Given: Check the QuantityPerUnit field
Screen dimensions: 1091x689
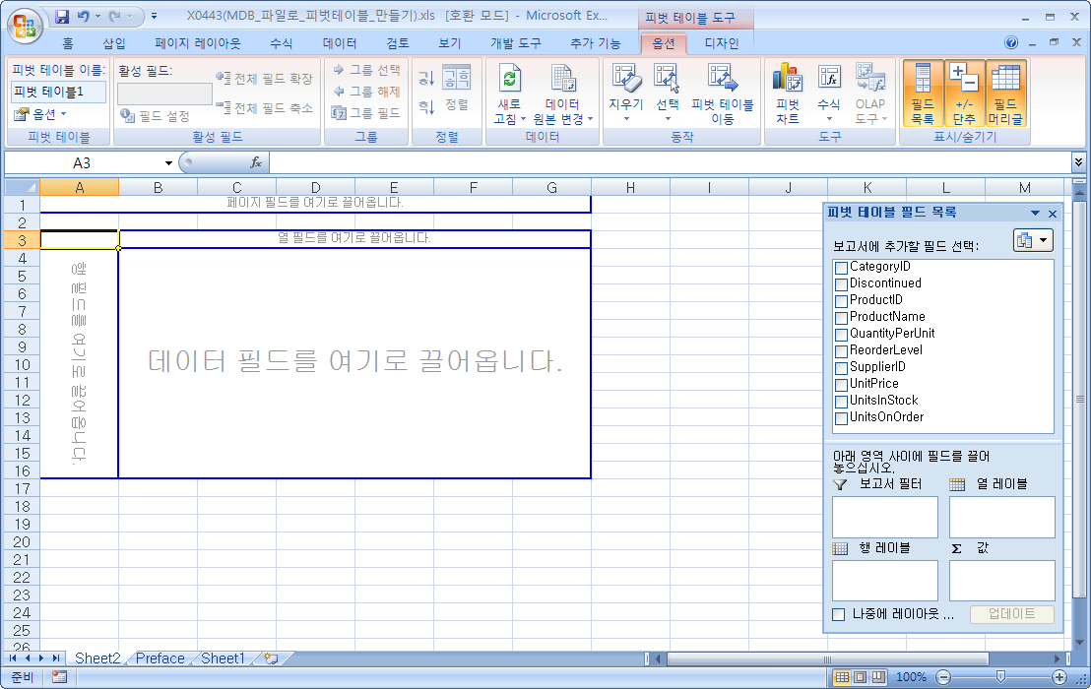Looking at the screenshot, I should [841, 334].
